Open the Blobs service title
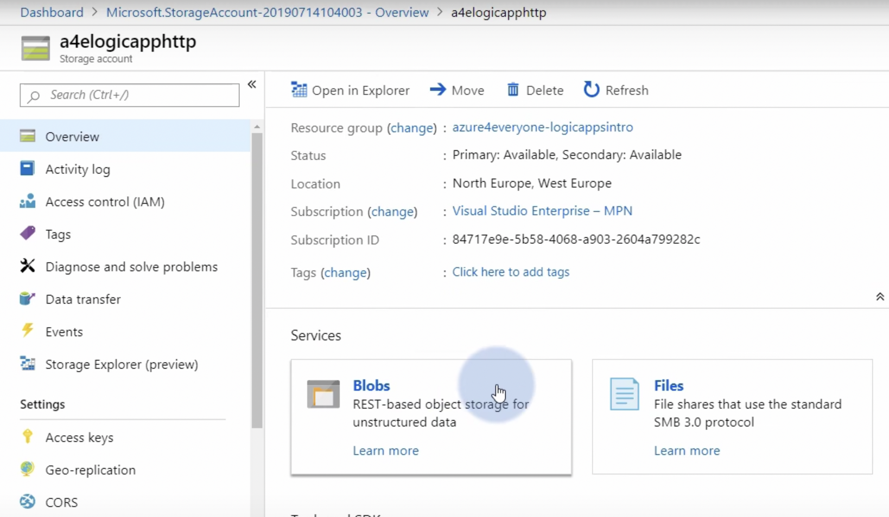The image size is (889, 517). tap(371, 385)
